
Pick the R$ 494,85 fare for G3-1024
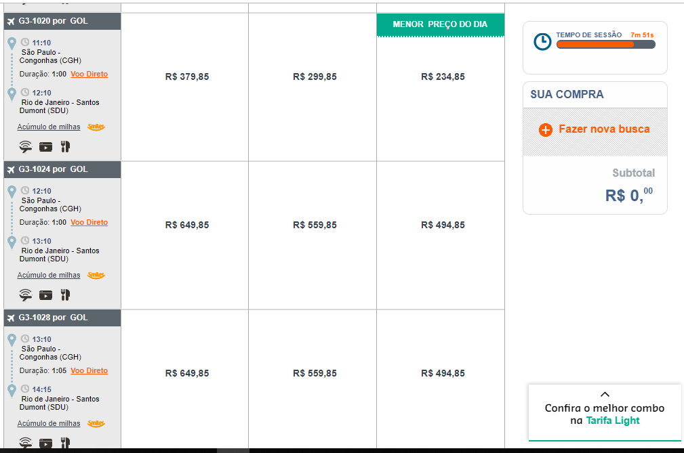[x=443, y=225]
